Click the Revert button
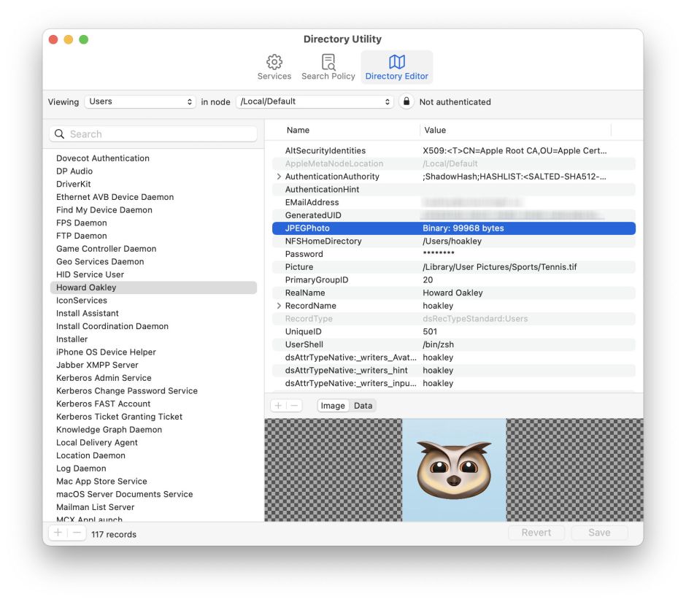The width and height of the screenshot is (686, 602). click(x=536, y=533)
